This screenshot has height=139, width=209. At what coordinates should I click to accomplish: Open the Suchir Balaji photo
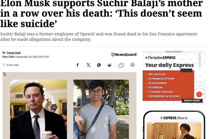tap(101, 109)
